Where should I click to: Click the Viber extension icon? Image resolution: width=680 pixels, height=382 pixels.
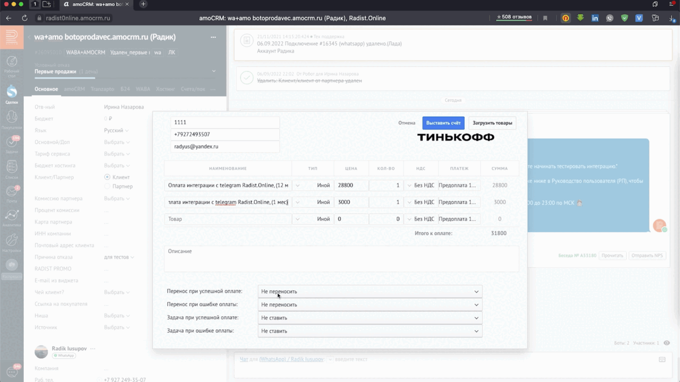[610, 18]
